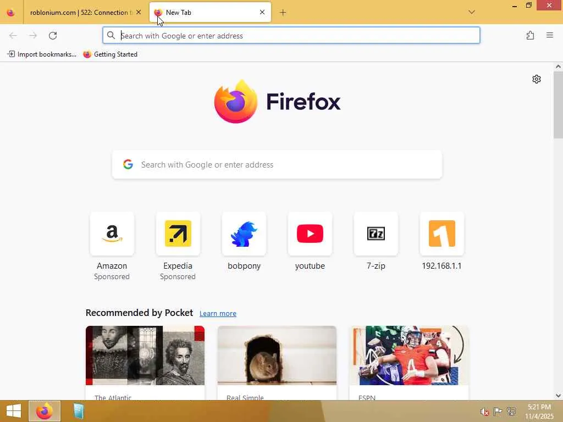Click scrollbar up arrow
Viewport: 563px width, 422px height.
pyautogui.click(x=558, y=66)
